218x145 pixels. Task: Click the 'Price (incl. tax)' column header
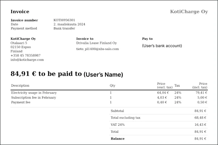coord(200,86)
